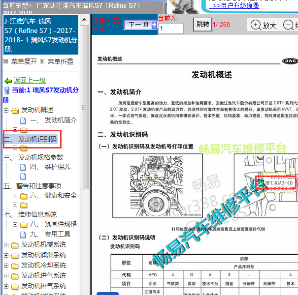Open 发动机排气系统 tree item

pyautogui.click(x=43, y=286)
